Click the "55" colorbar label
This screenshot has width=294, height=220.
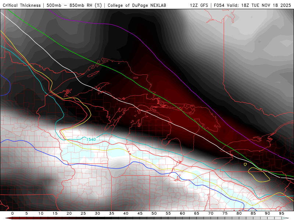[x=168, y=213]
